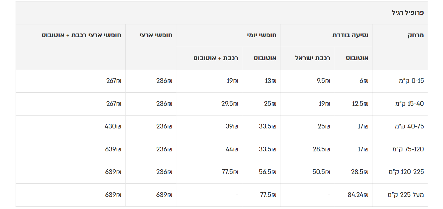
Task: Click the '75-120 ק״מ' distance row label
Action: click(x=408, y=149)
